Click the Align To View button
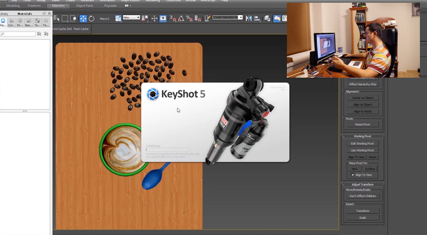 [x=356, y=157]
